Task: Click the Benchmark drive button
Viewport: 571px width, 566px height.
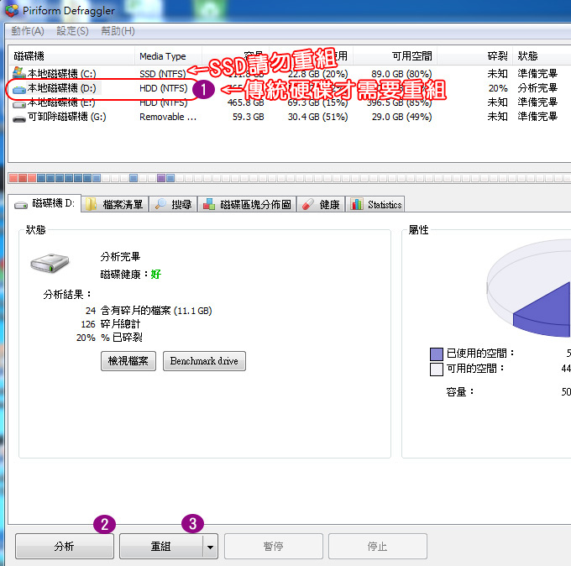Action: coord(204,361)
